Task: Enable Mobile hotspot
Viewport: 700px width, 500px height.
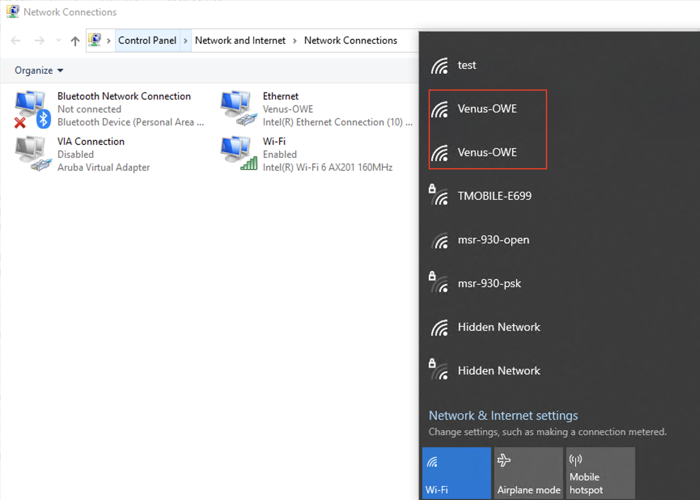Action: pyautogui.click(x=600, y=472)
